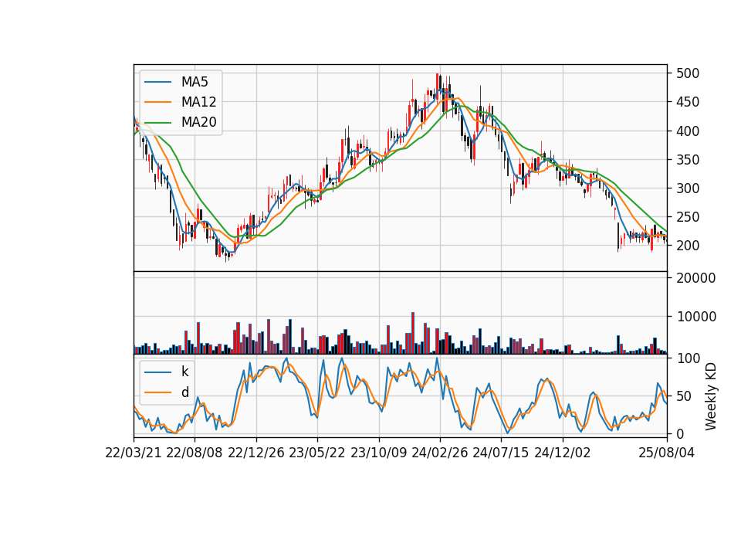
Task: Click the 400 price axis tick
Action: 687,131
